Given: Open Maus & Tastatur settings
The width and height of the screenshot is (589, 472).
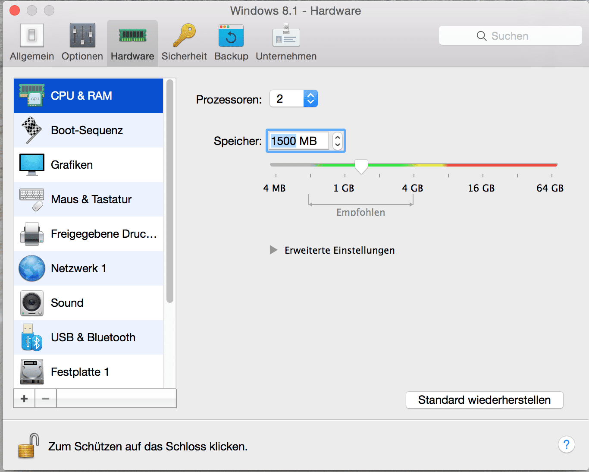Looking at the screenshot, I should [91, 199].
